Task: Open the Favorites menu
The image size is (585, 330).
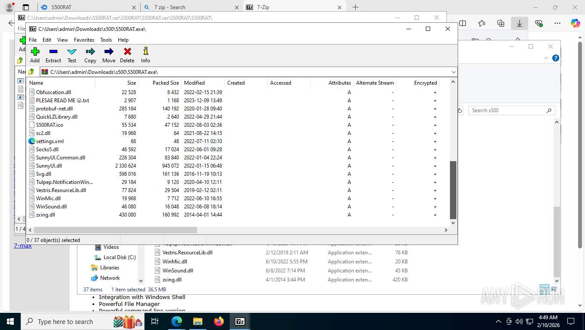Action: [x=84, y=40]
